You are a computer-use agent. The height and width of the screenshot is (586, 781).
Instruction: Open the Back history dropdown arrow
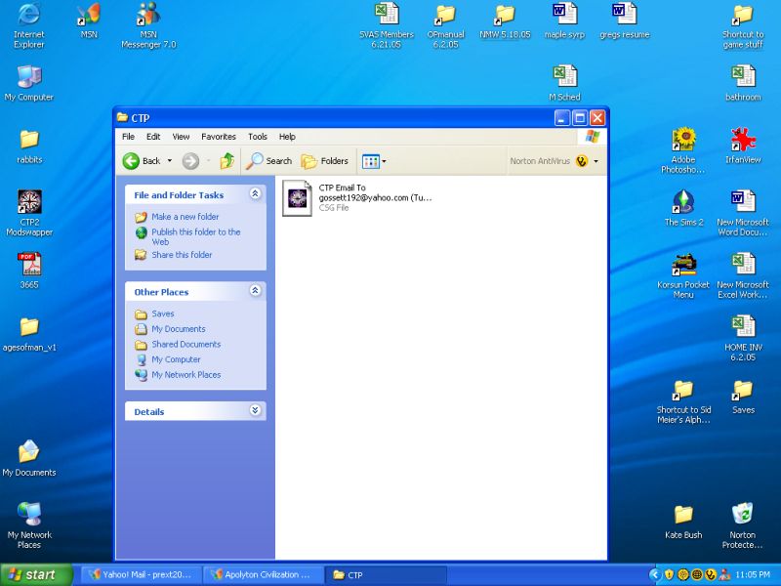coord(170,161)
